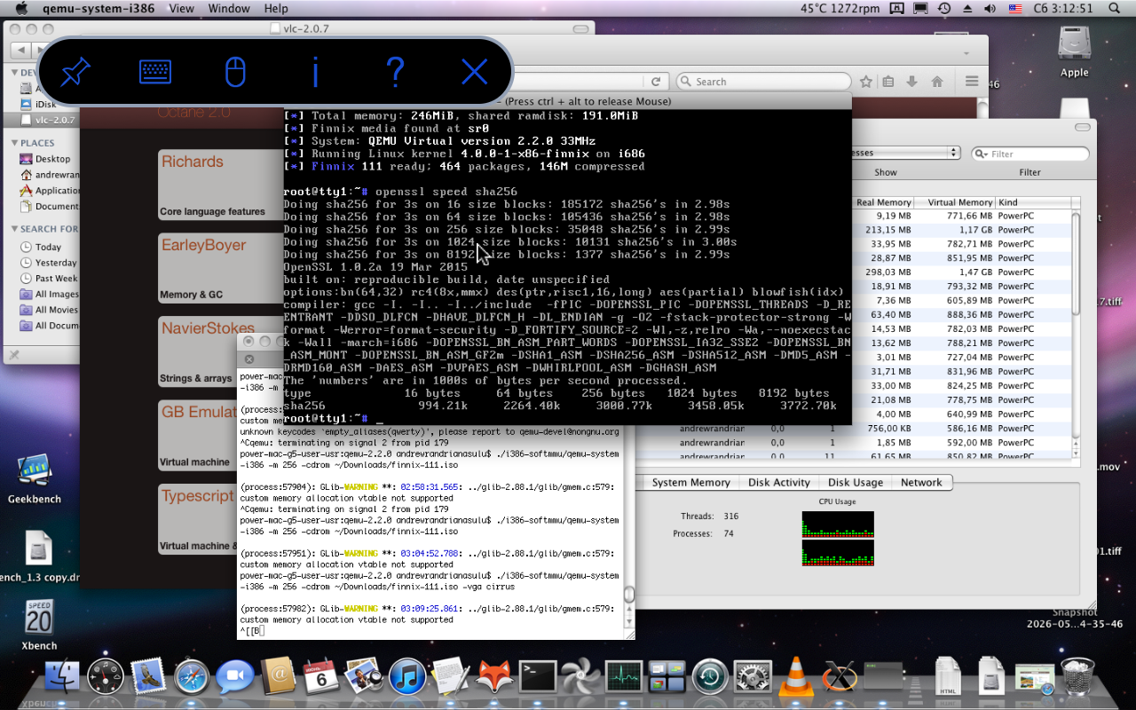Show bookmarks list icon in Firefox toolbar
The height and width of the screenshot is (710, 1136).
tap(888, 82)
